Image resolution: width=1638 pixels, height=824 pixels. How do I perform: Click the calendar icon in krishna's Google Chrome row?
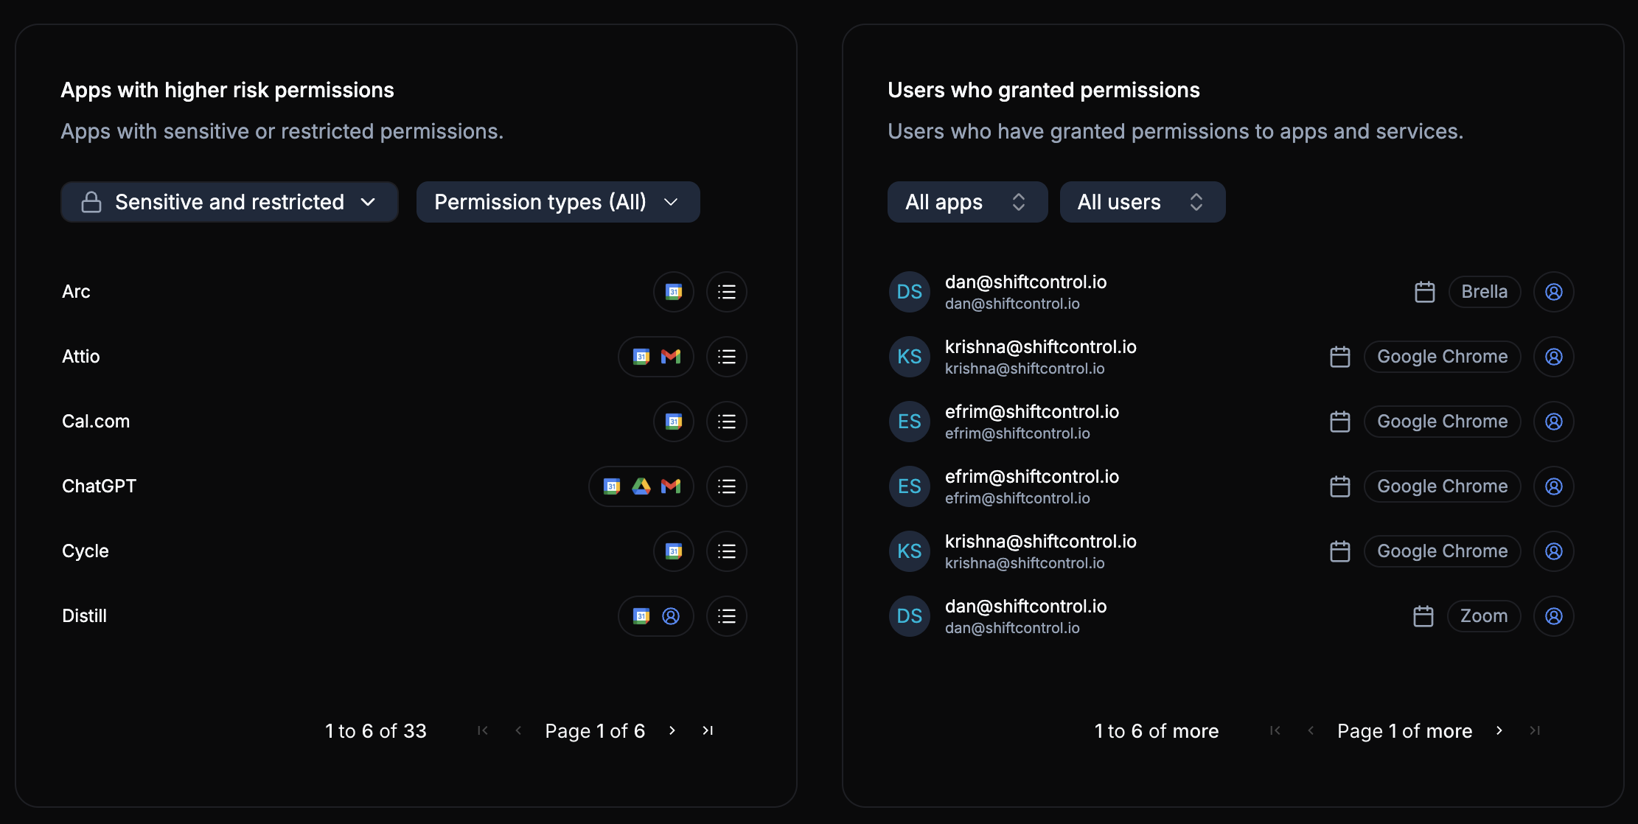[1339, 356]
